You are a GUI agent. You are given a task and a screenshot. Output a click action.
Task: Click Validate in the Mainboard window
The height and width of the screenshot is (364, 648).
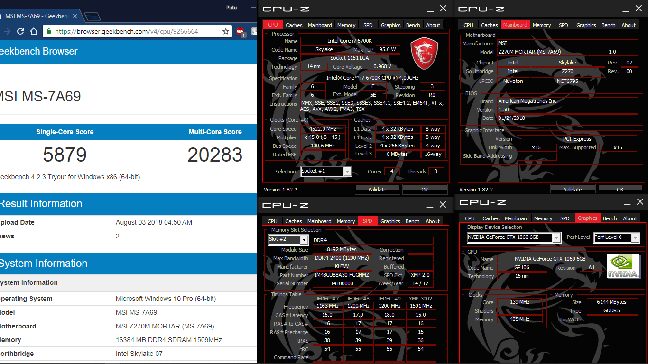(573, 190)
